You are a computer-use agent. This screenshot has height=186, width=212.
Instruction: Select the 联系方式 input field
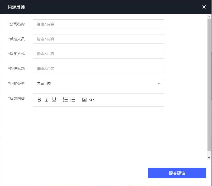coord(98,54)
